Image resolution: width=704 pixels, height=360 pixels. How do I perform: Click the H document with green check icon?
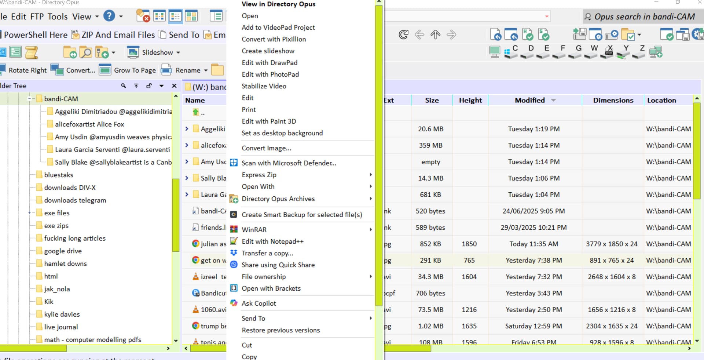528,34
